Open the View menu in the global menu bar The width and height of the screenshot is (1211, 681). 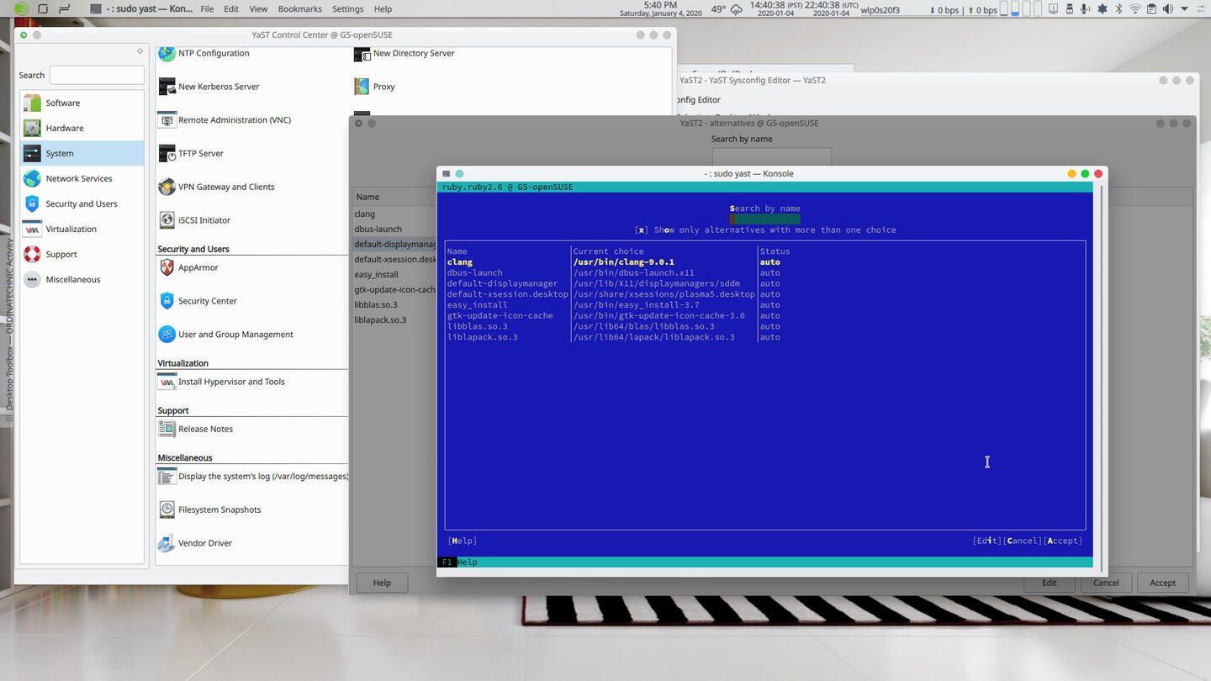pyautogui.click(x=258, y=9)
